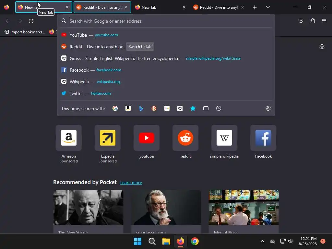Select Twitter twitter.com suggestion
332x249 pixels.
166,93
